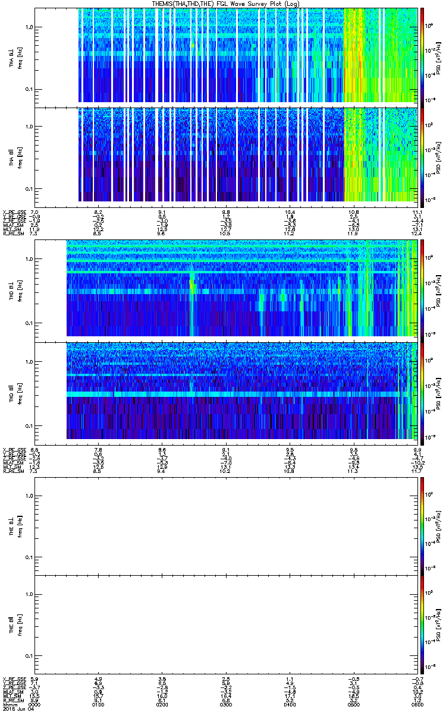This screenshot has width=446, height=713.
Task: Click the X_RE_GSE row label under THA panels
Action: pyautogui.click(x=14, y=212)
